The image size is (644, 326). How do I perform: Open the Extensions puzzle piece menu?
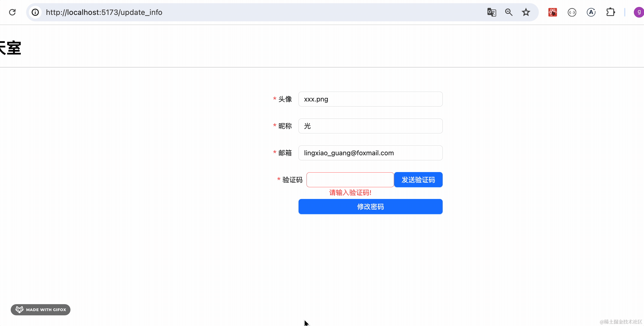(610, 12)
